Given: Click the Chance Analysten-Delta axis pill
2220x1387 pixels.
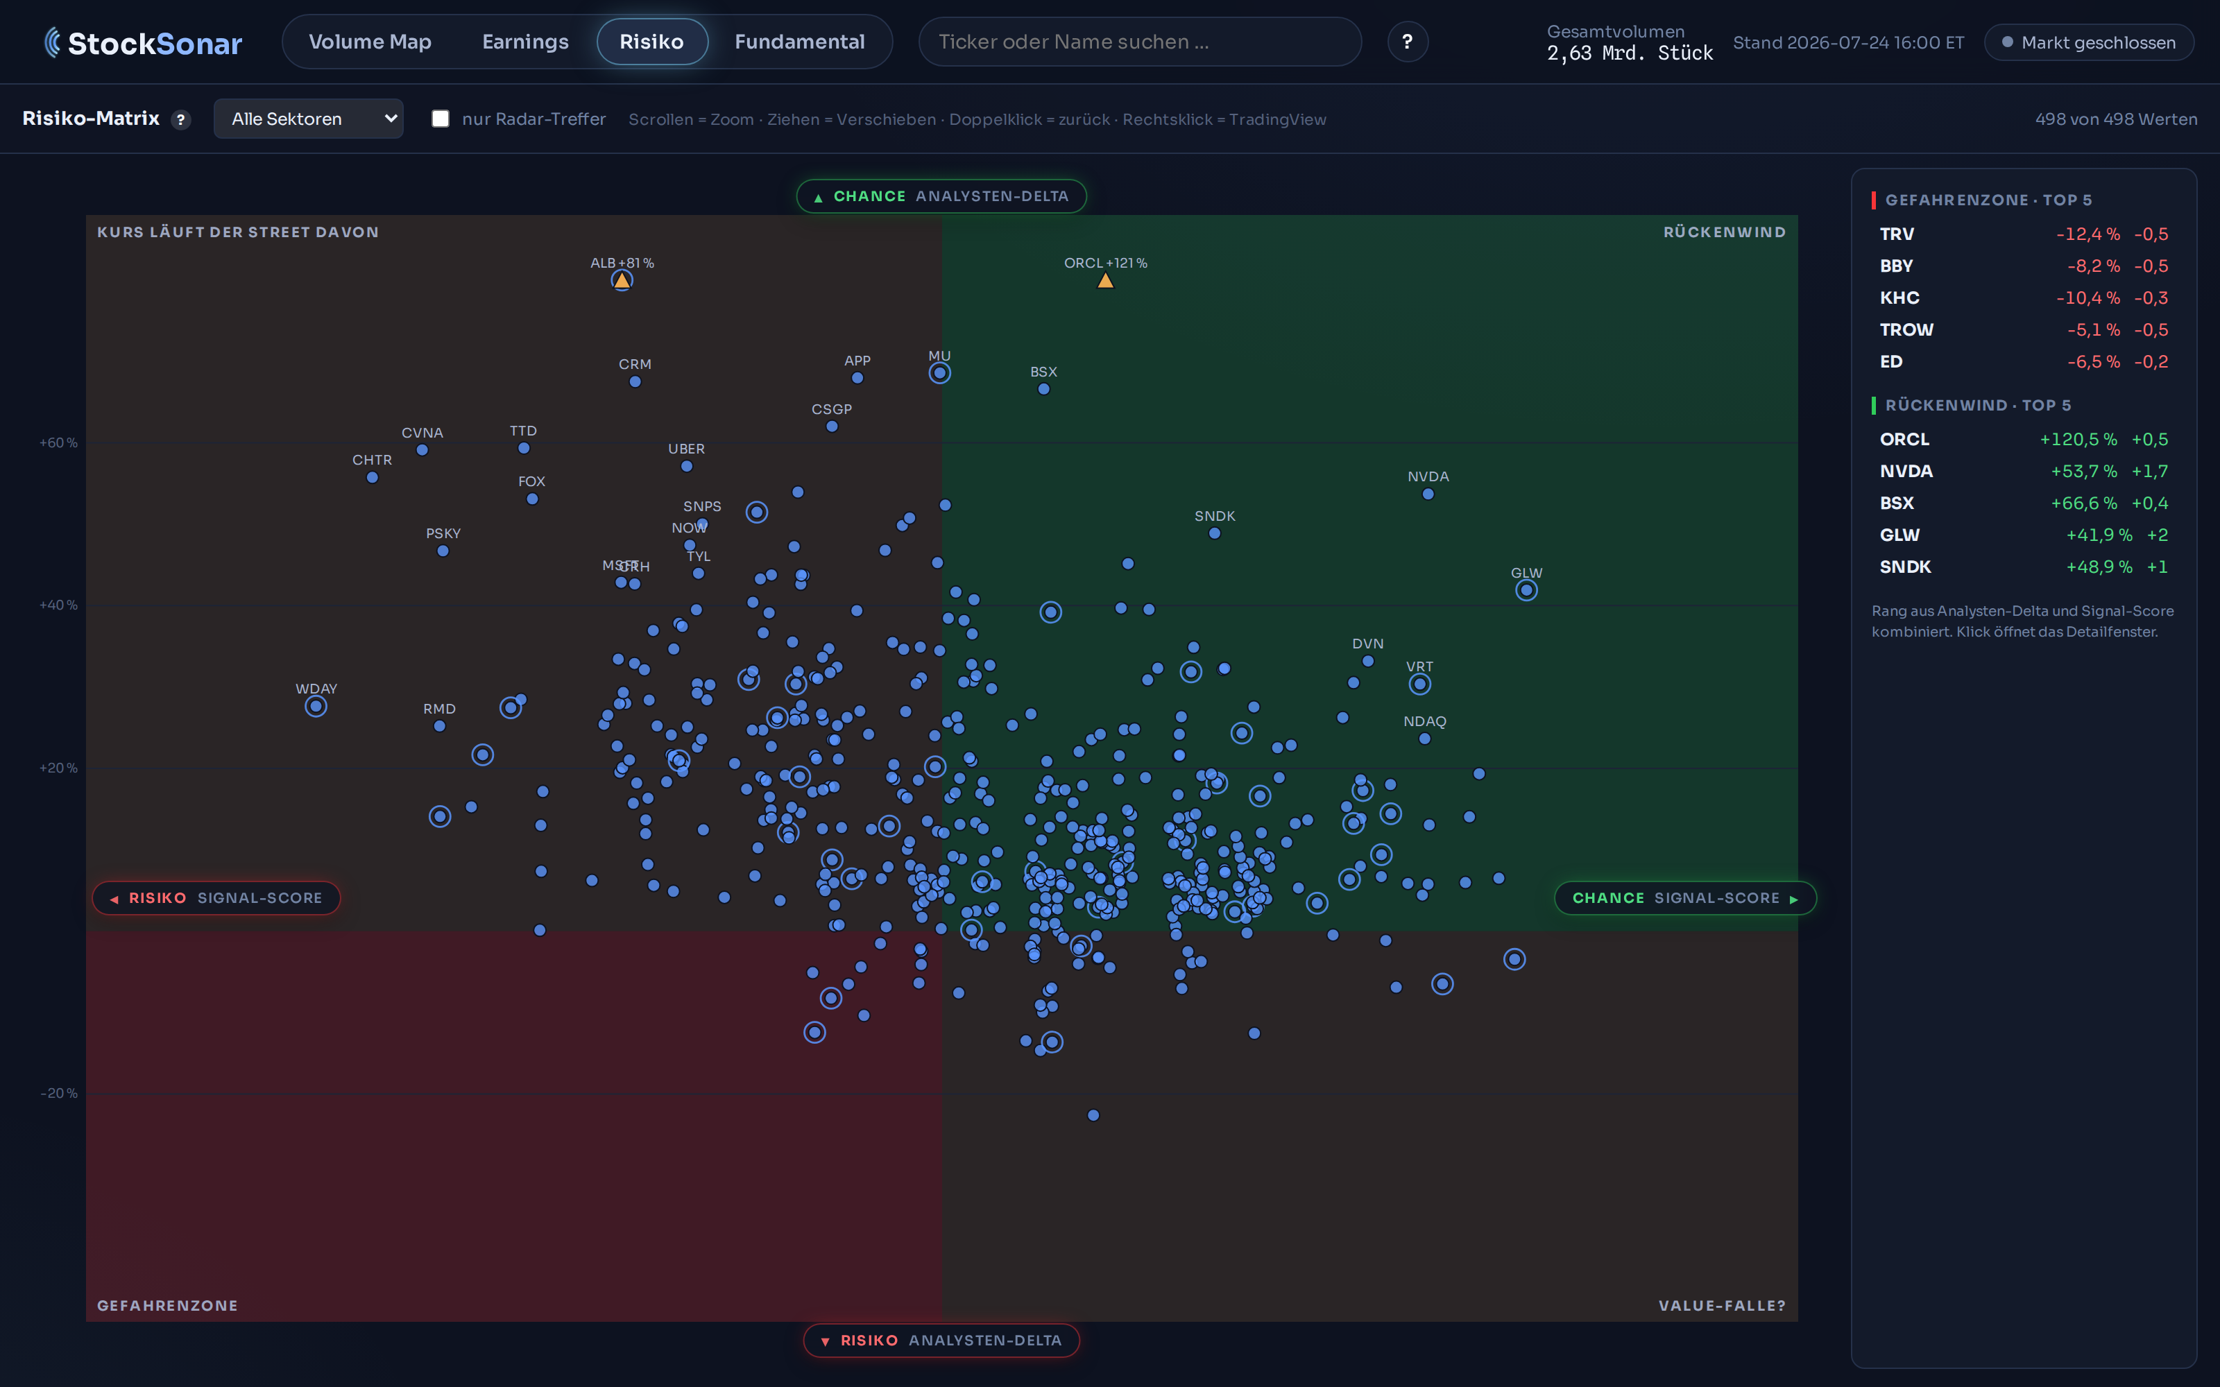Looking at the screenshot, I should tap(941, 196).
